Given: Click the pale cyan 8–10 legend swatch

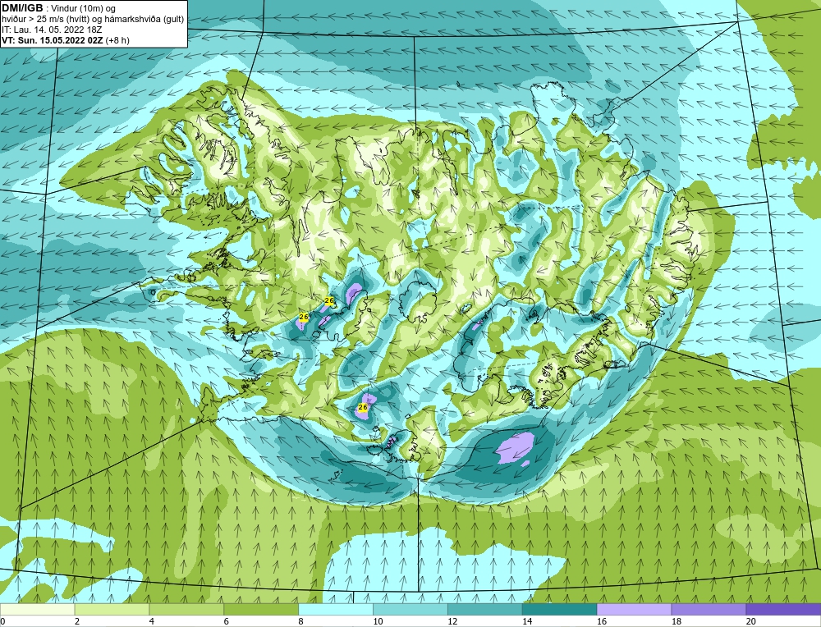Looking at the screenshot, I should [336, 609].
